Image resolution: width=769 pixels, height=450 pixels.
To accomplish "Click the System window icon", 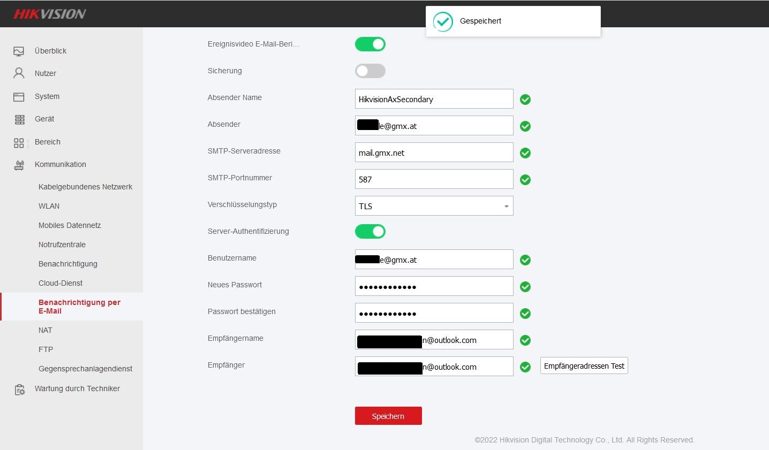I will 19,97.
